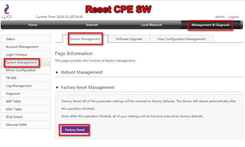This screenshot has height=147, width=245.
Task: Click the WE logo icon
Action: pos(7,11)
